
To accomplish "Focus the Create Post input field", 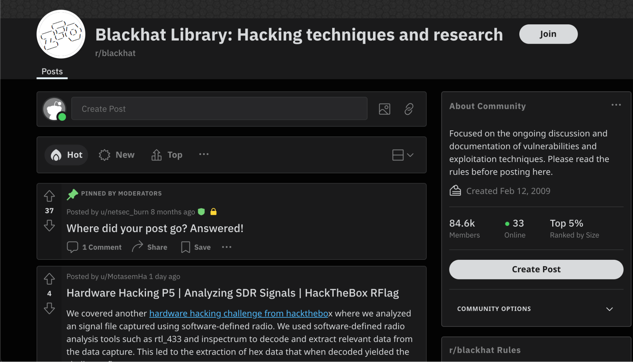I will pyautogui.click(x=219, y=109).
